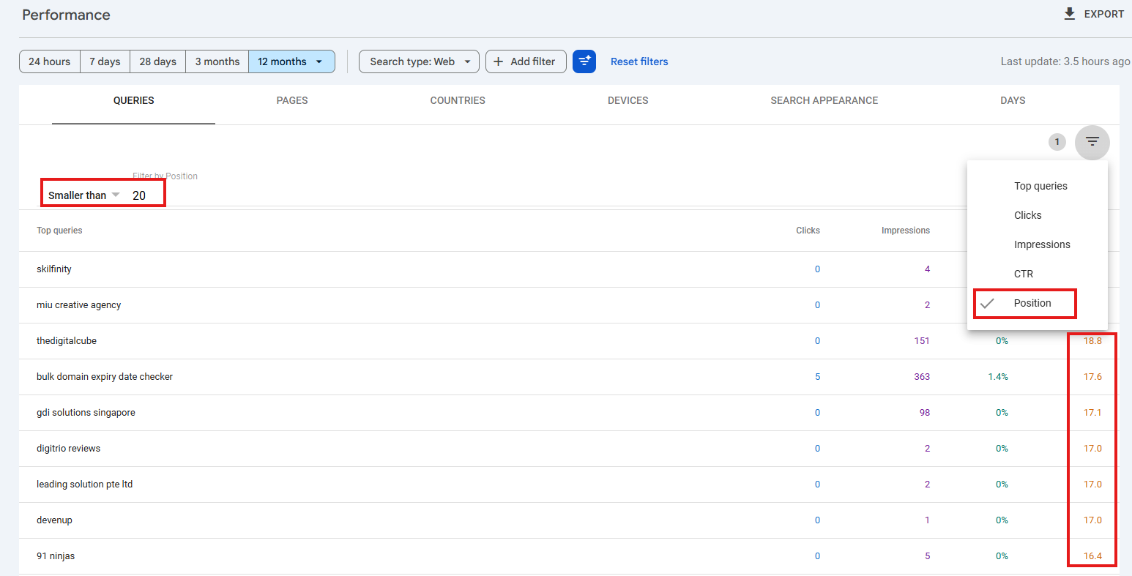Screen dimensions: 1132x576
Task: Select Clicks in the filter menu
Action: click(1027, 215)
